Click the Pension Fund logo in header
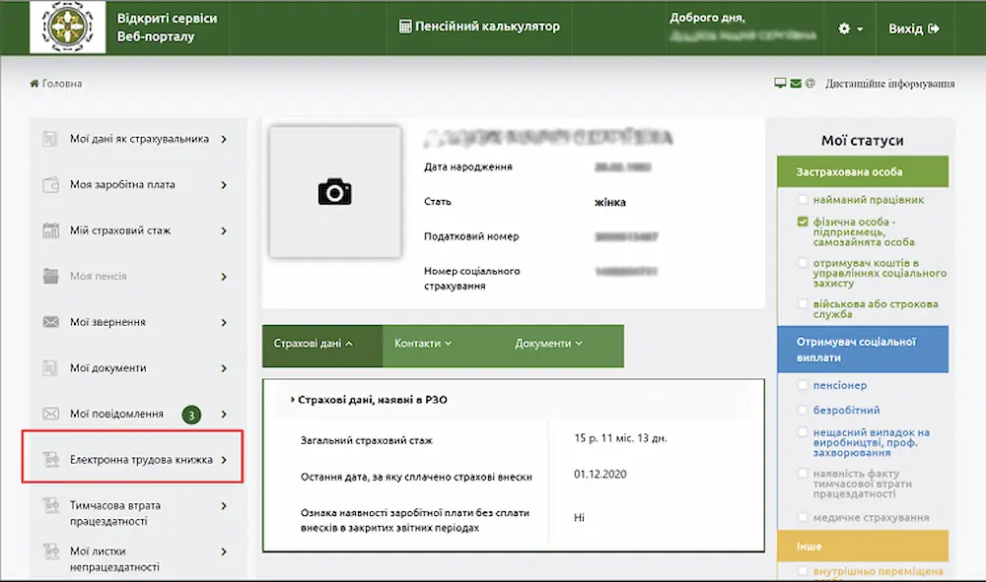The width and height of the screenshot is (986, 582). pyautogui.click(x=67, y=27)
